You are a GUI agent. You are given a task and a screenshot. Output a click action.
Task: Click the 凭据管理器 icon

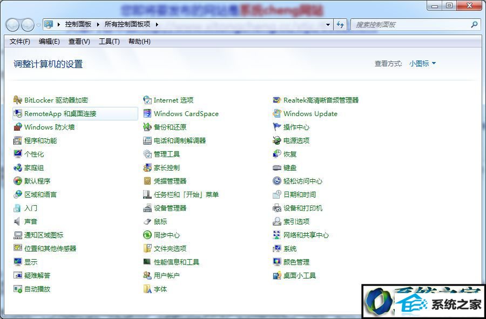[147, 181]
